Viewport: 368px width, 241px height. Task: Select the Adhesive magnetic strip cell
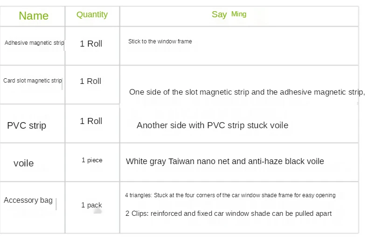(34, 43)
